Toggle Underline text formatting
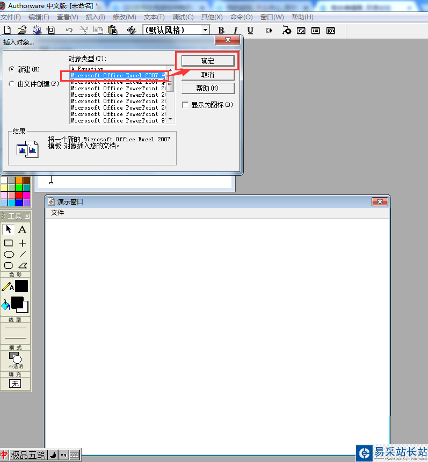 click(250, 30)
